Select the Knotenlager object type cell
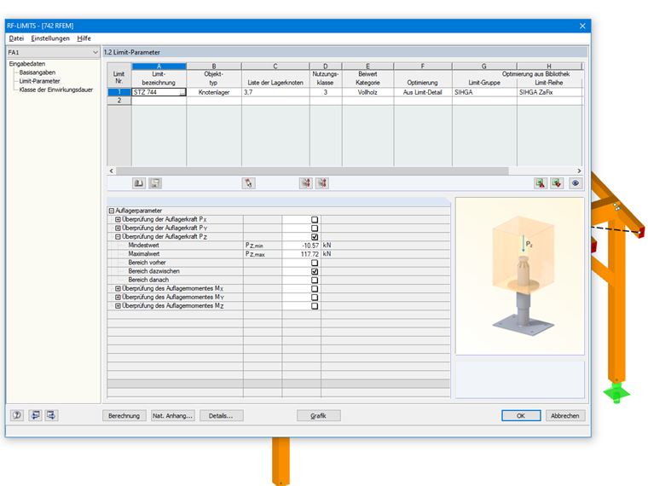 (x=214, y=93)
